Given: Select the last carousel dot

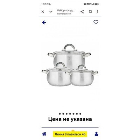Looking at the screenshot, I should pos(80,114).
